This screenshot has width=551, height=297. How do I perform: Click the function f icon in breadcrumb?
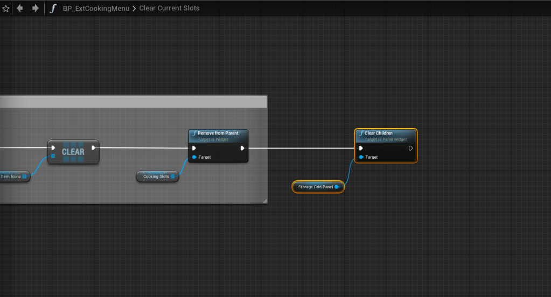click(53, 9)
